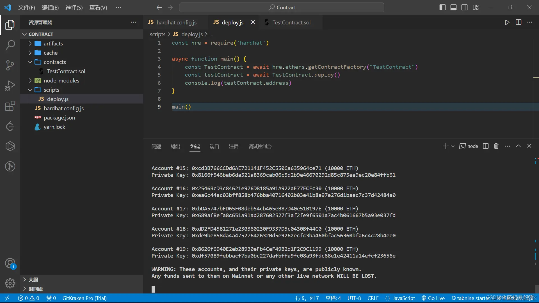Toggle primary side bar visibility
Image resolution: width=539 pixels, height=303 pixels.
click(442, 8)
